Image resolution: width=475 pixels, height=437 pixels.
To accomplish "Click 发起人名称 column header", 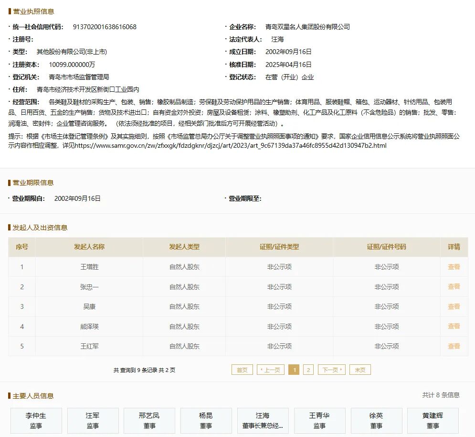I will [89, 247].
